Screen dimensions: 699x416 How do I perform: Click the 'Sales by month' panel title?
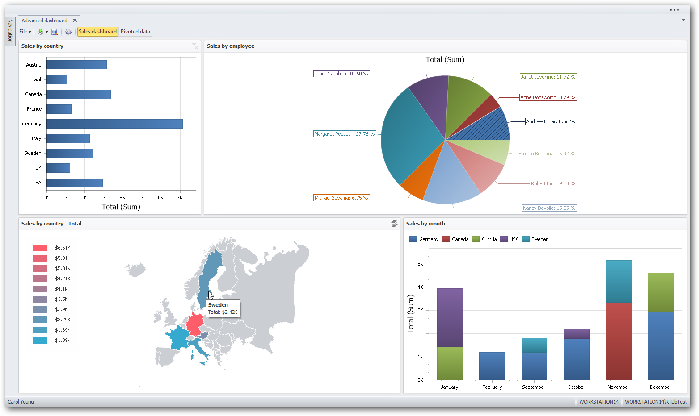click(425, 224)
